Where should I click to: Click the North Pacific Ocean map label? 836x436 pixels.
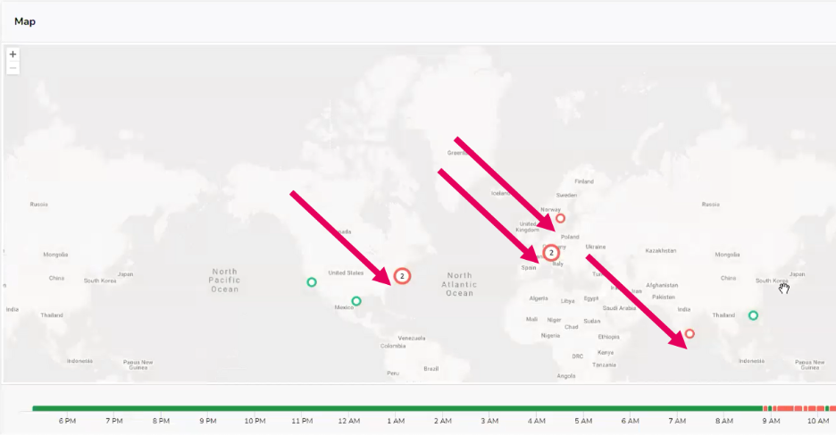pyautogui.click(x=224, y=280)
